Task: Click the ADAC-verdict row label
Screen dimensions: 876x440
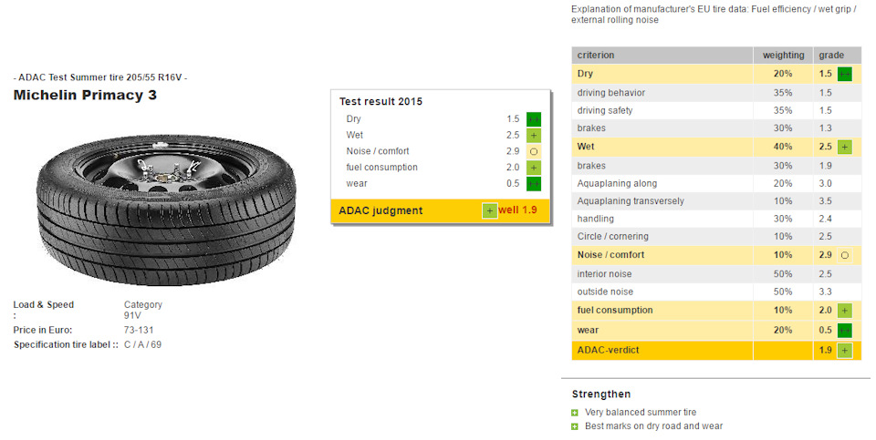Action: 608,350
